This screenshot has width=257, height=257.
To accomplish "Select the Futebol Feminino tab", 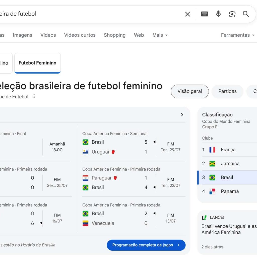I will (37, 63).
